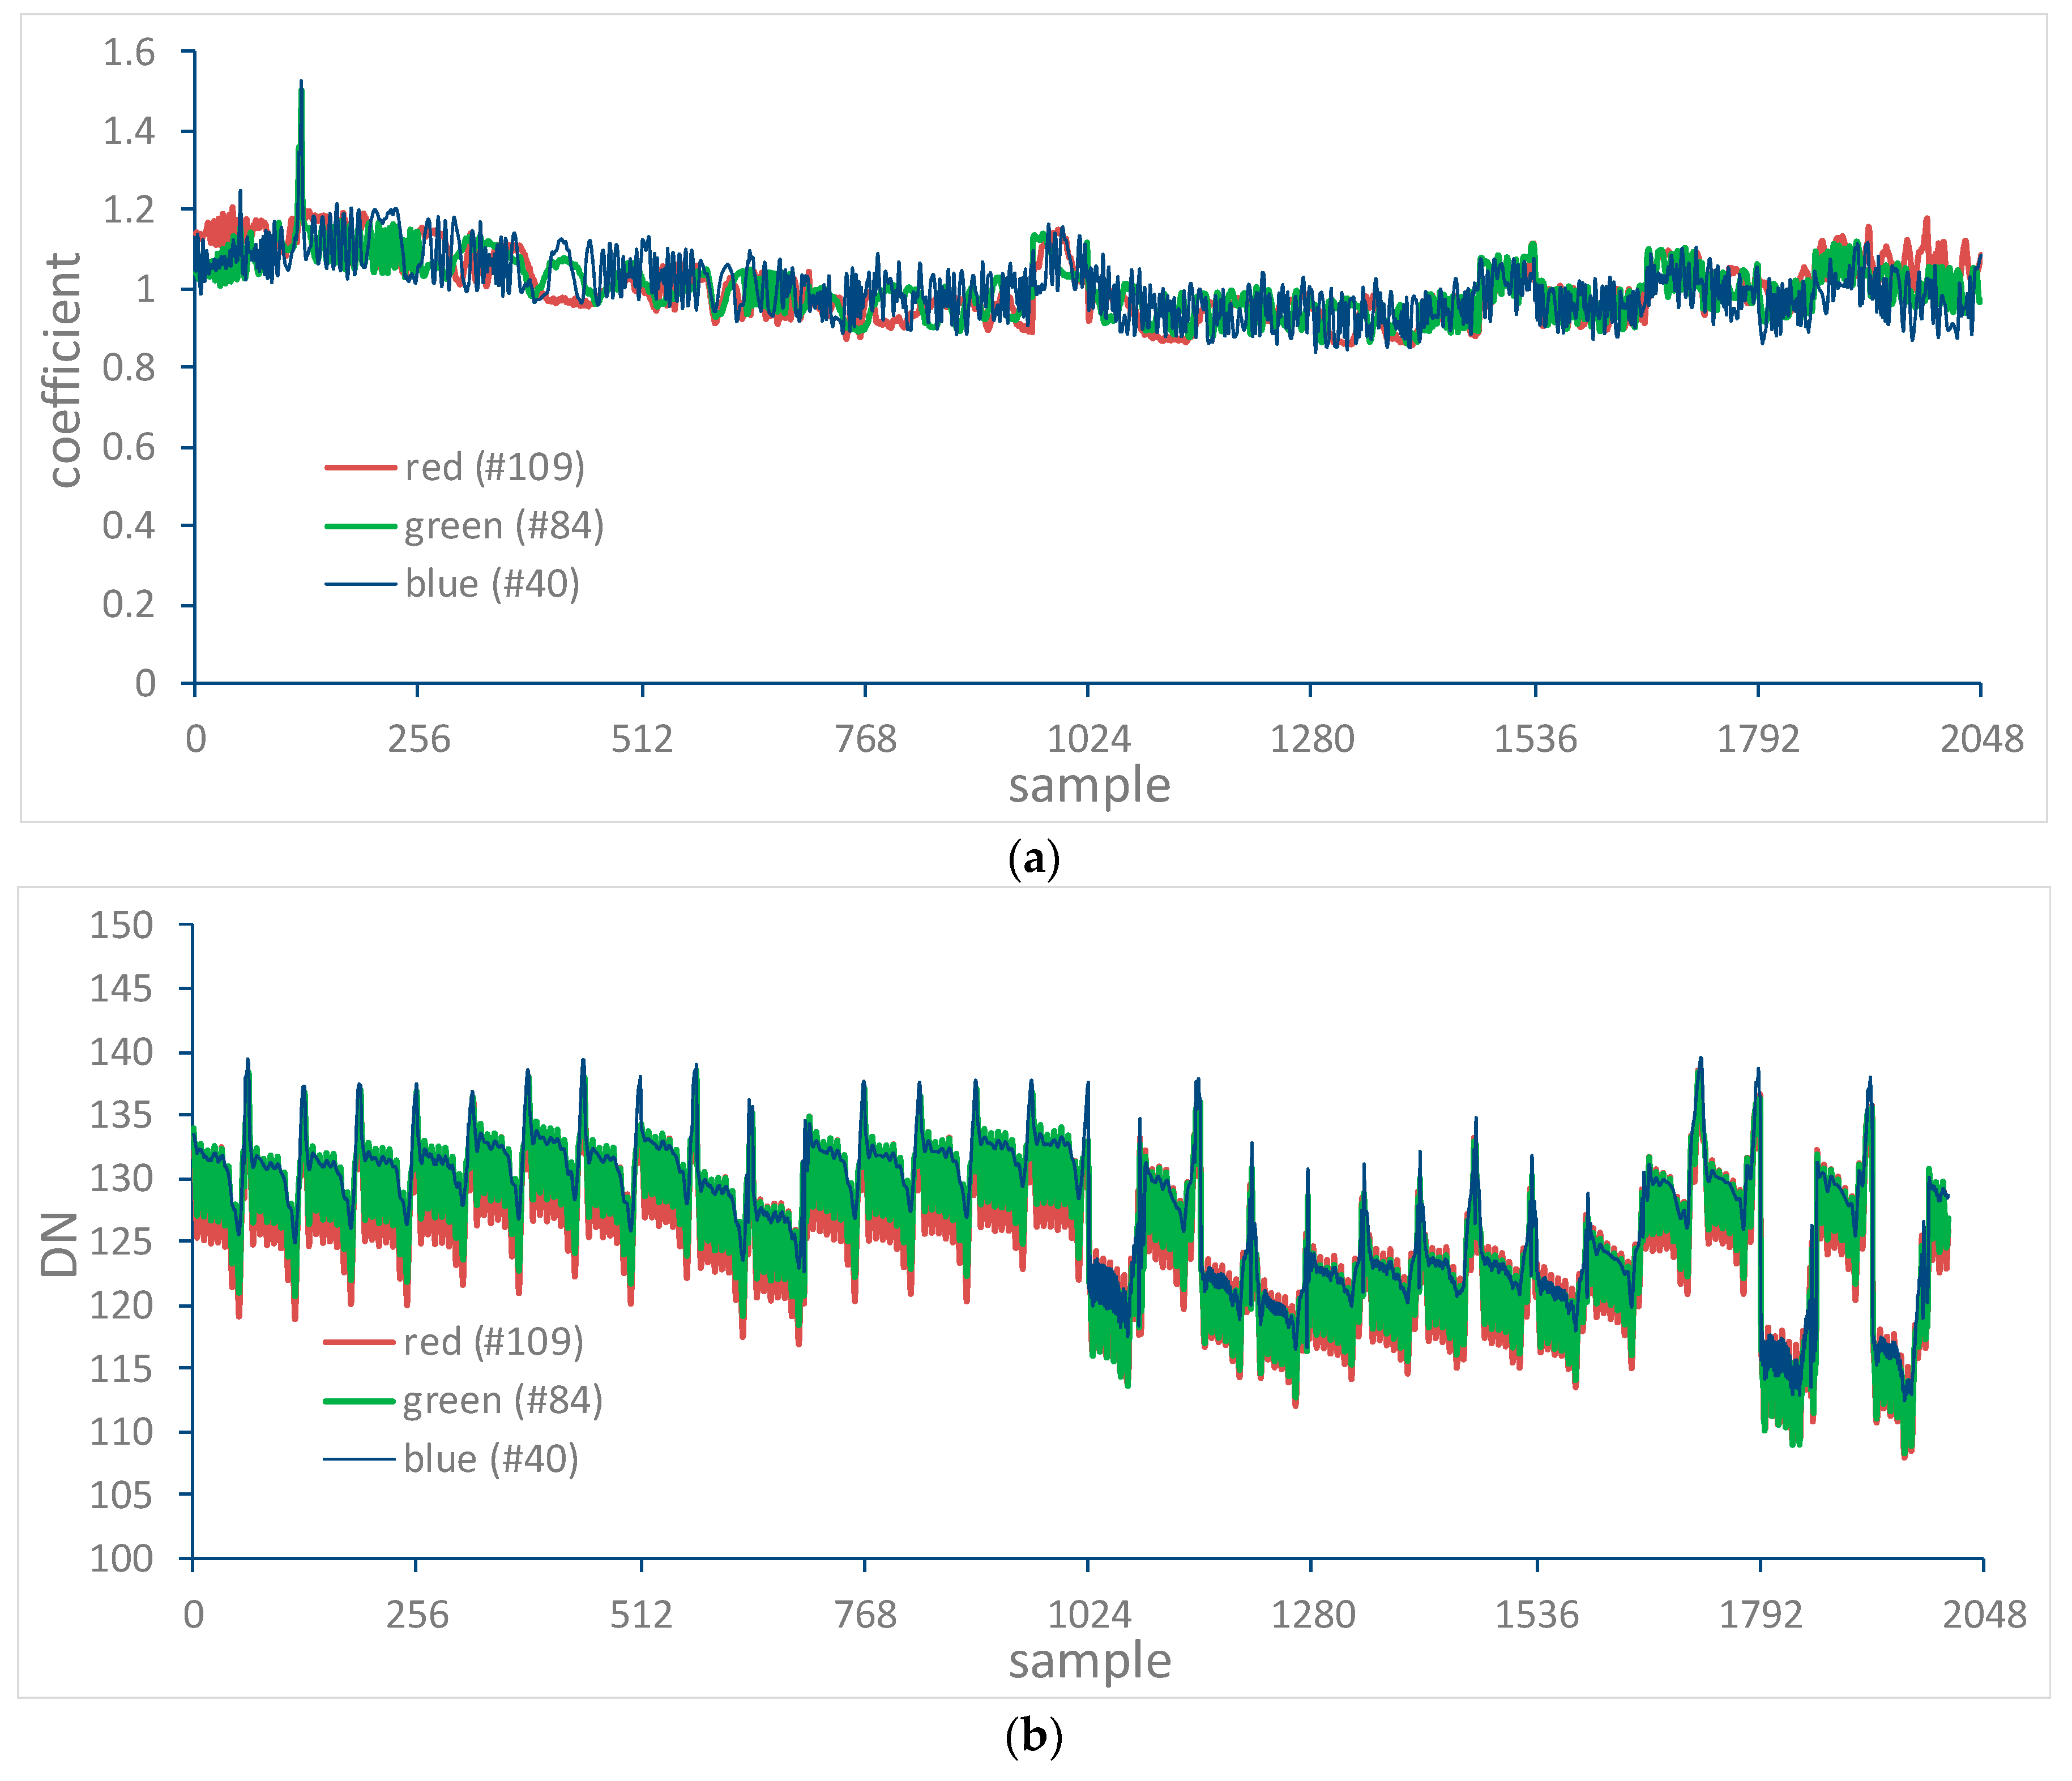This screenshot has height=1781, width=2072.
Task: Select the blue (#40) legend line in chart (b)
Action: [360, 1459]
